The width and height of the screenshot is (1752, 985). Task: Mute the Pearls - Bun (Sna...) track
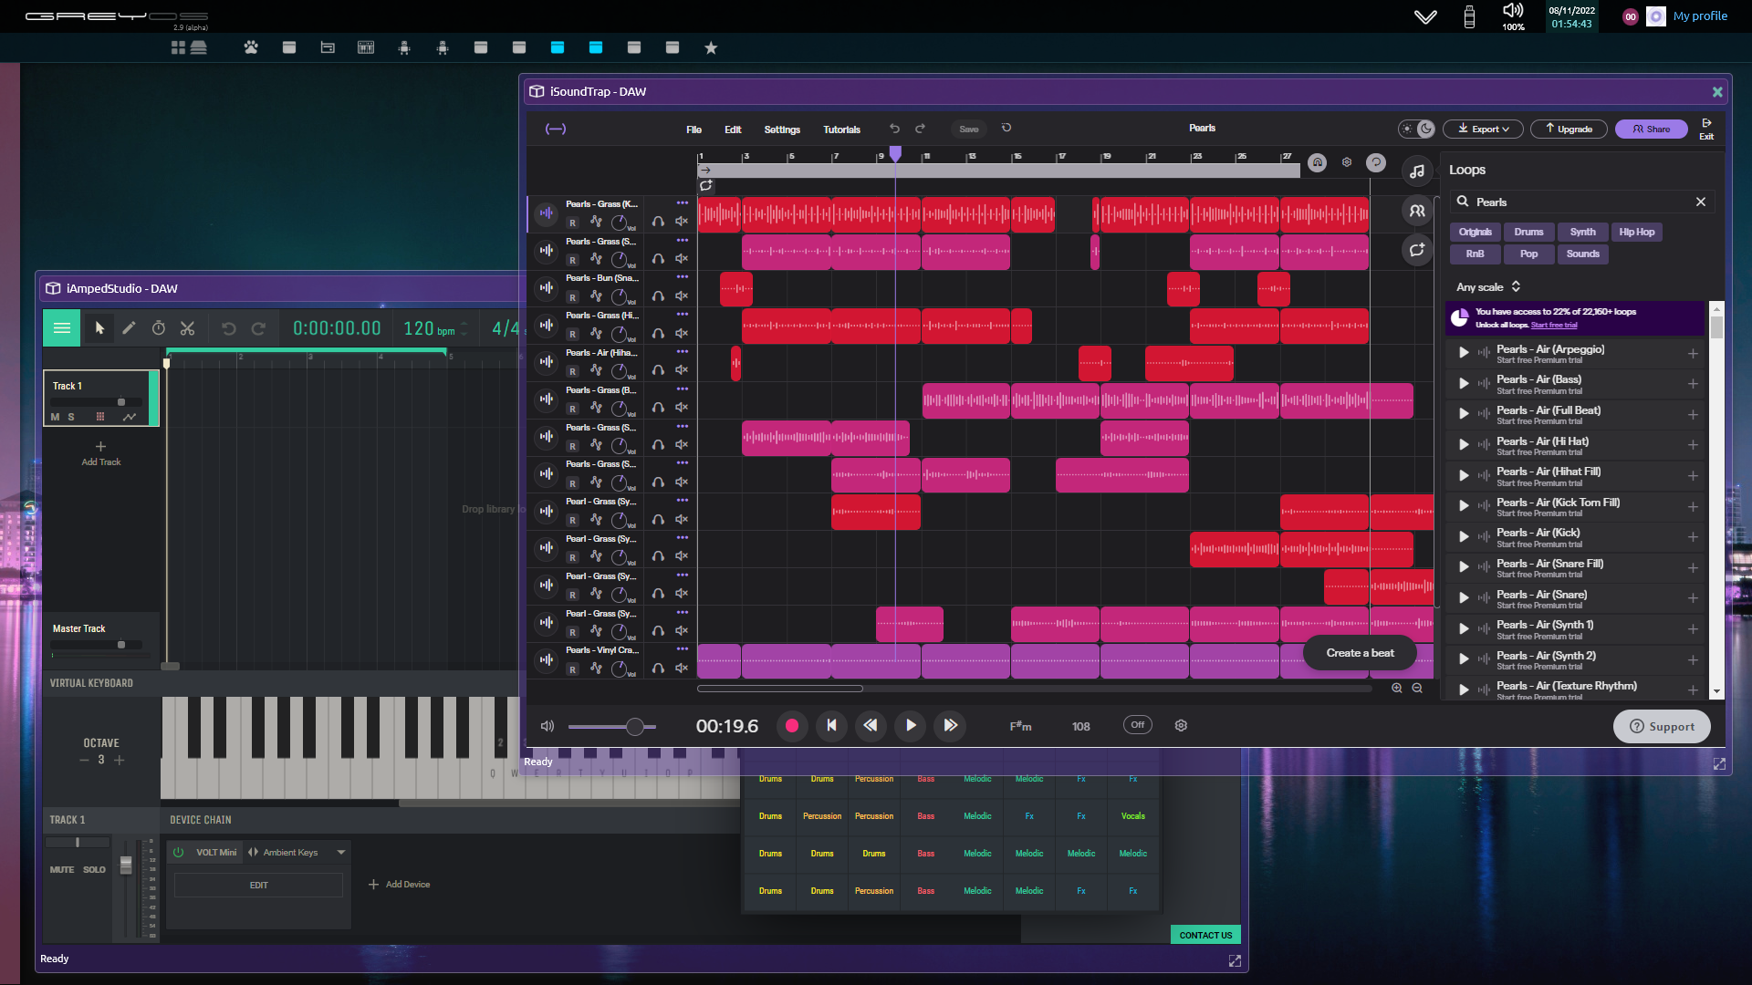tap(682, 296)
